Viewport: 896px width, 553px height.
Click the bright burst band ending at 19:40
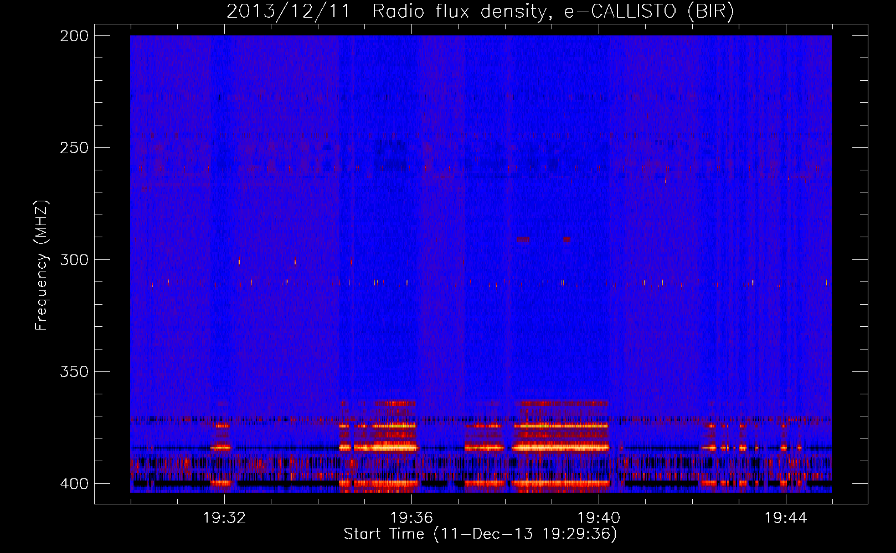coord(562,446)
